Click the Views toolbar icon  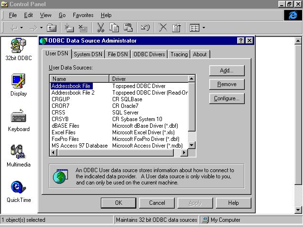195,28
